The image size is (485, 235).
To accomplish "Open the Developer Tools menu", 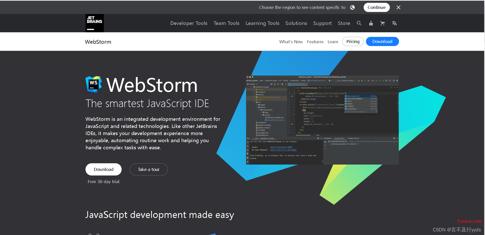I will 189,23.
